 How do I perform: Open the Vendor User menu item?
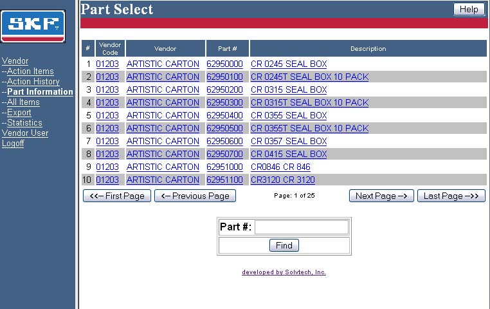(x=25, y=133)
